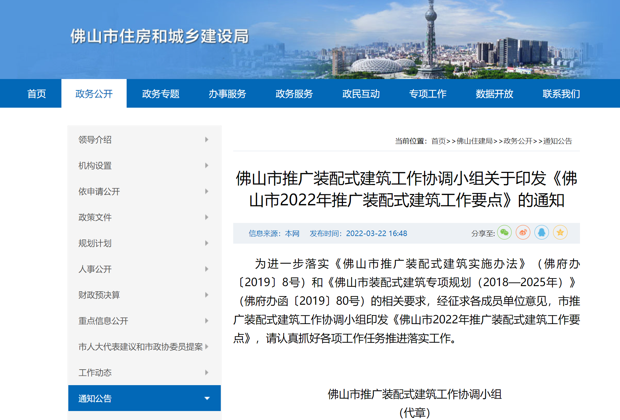Expand the 领导介绍 sidebar arrow
Viewport: 620px width, 420px height.
pyautogui.click(x=207, y=139)
